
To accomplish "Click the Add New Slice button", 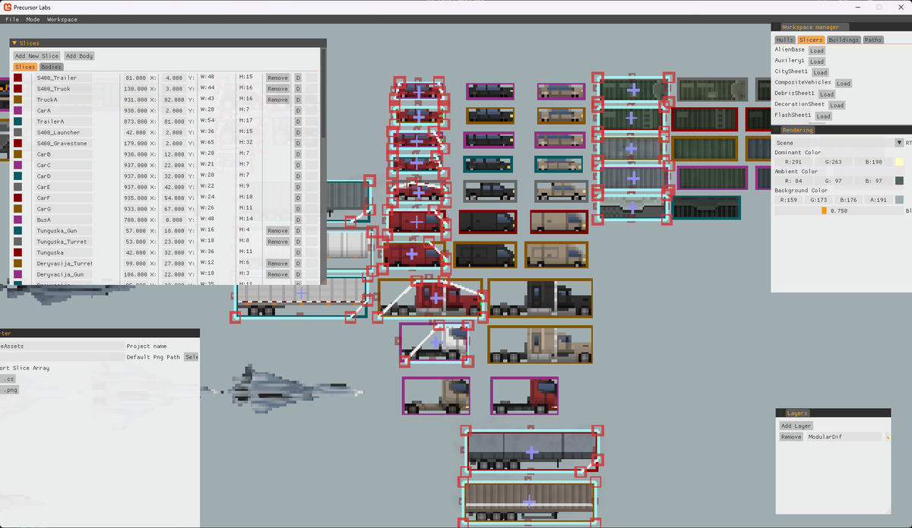I will pos(36,56).
